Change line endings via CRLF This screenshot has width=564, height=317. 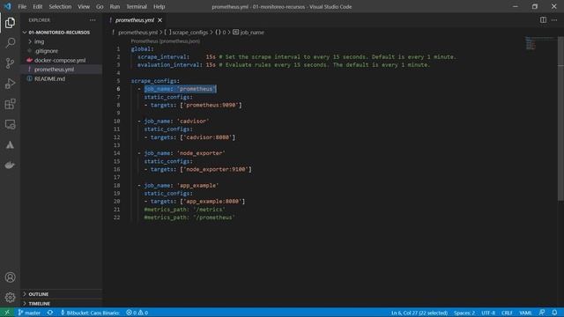pos(507,313)
